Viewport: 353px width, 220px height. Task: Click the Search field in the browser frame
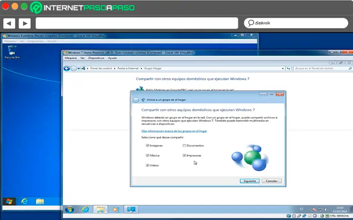[x=296, y=23]
